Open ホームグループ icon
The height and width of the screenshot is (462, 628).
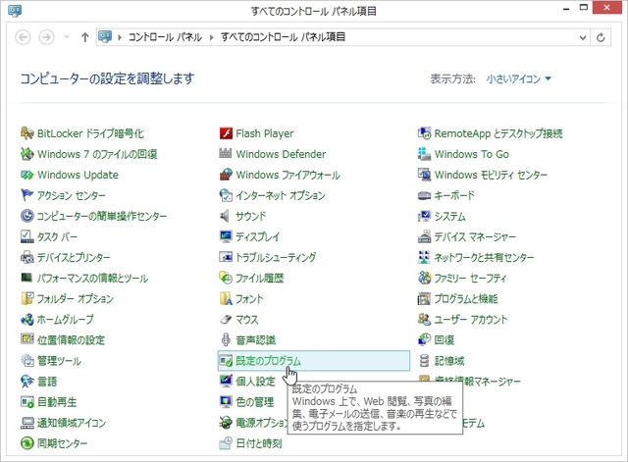pos(26,320)
